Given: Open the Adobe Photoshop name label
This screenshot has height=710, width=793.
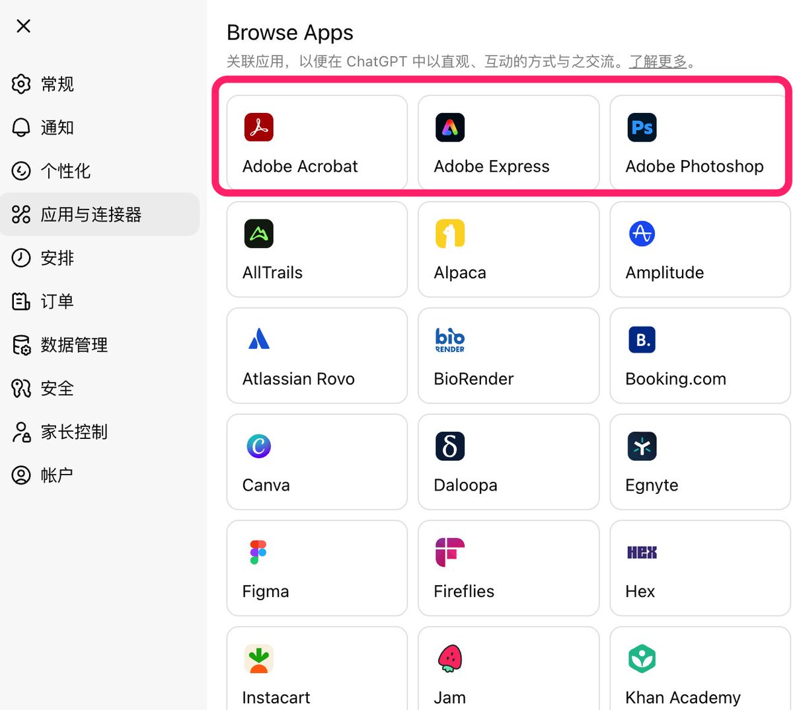Looking at the screenshot, I should click(x=695, y=166).
